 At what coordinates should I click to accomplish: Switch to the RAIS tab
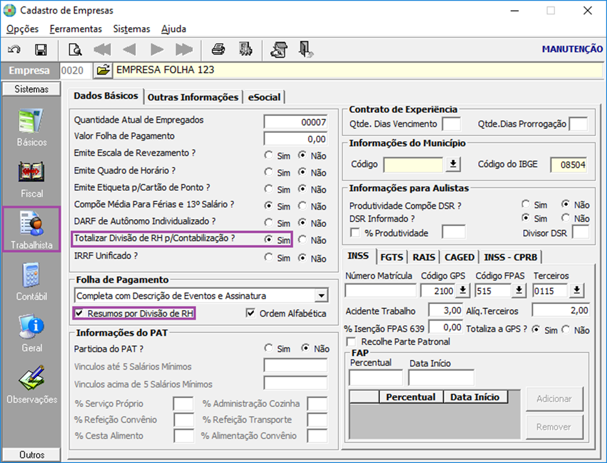pyautogui.click(x=424, y=257)
